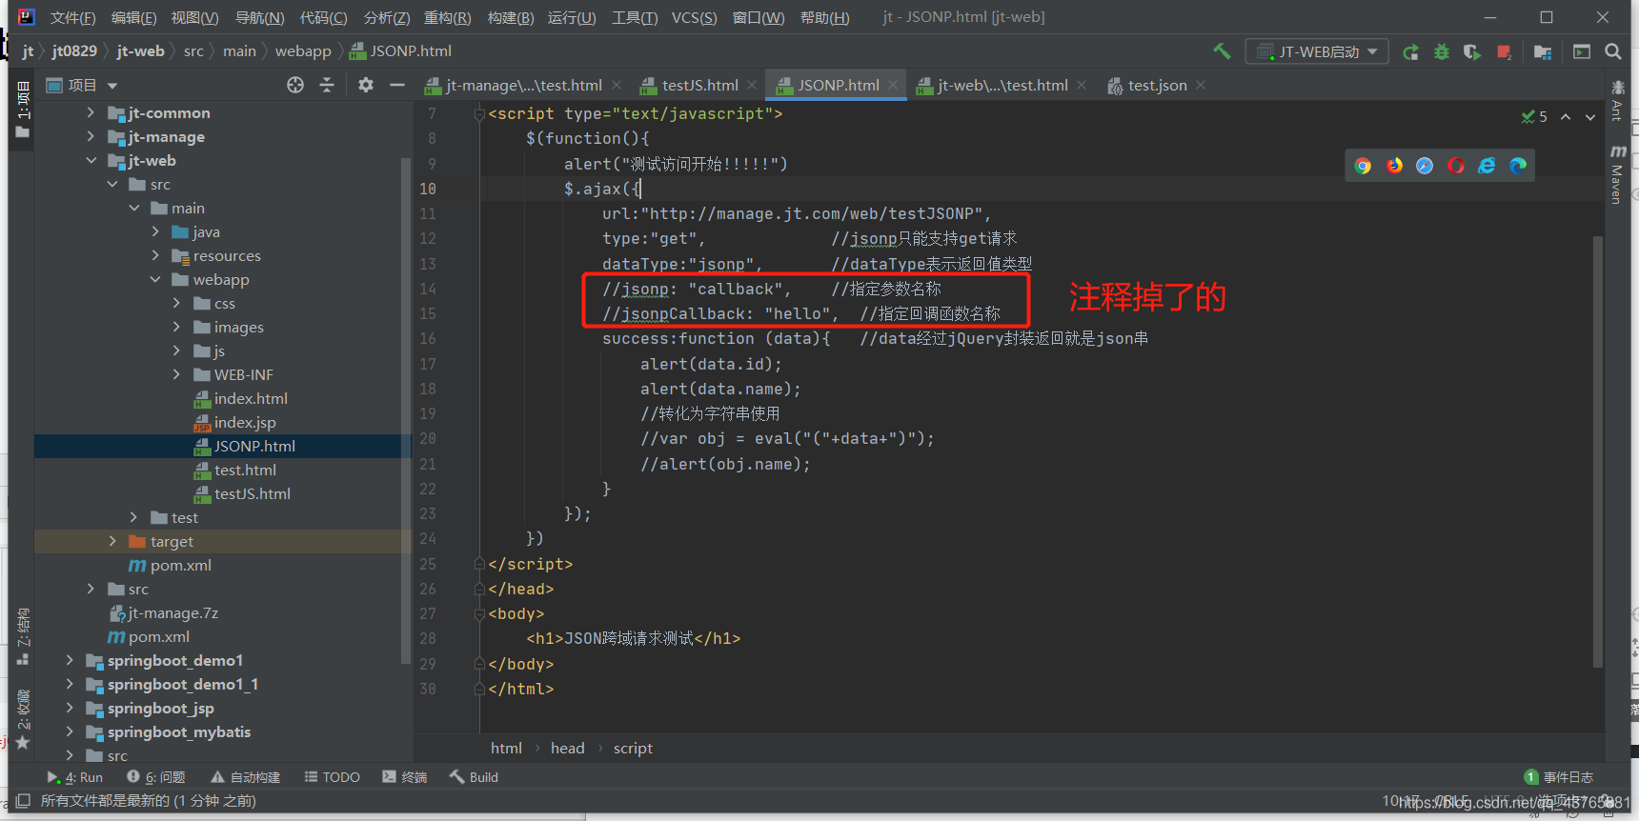Collapse the webapp folder
Screen dimensions: 1639x821
(155, 279)
